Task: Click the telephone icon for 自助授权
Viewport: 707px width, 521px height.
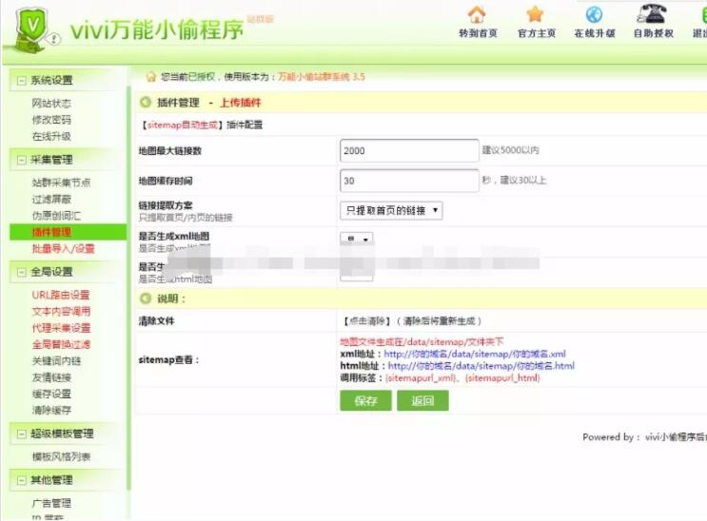Action: 652,14
